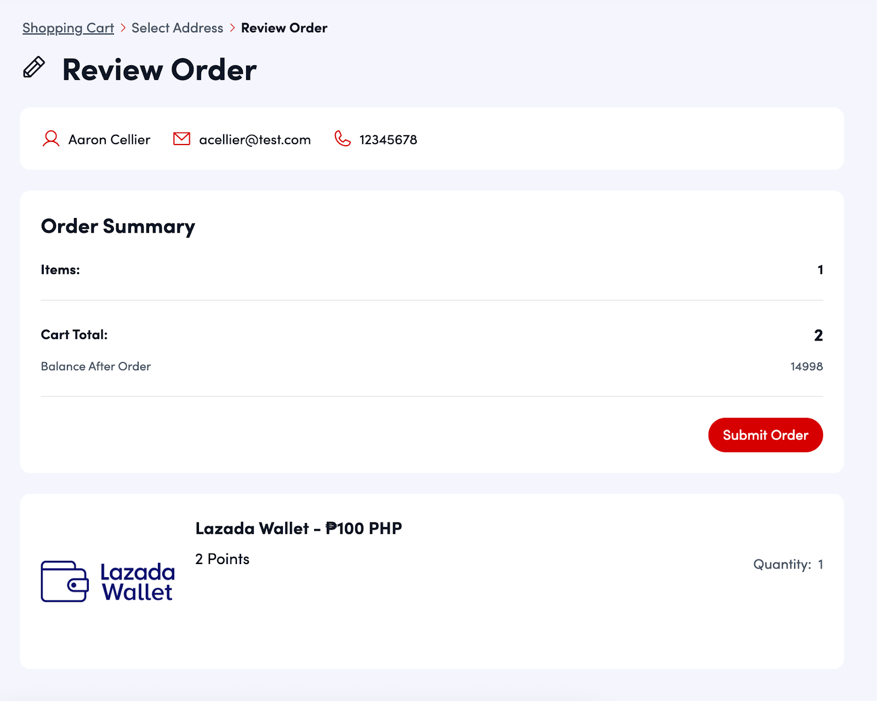877x701 pixels.
Task: Click the Balance After Order value 14998
Action: [806, 366]
